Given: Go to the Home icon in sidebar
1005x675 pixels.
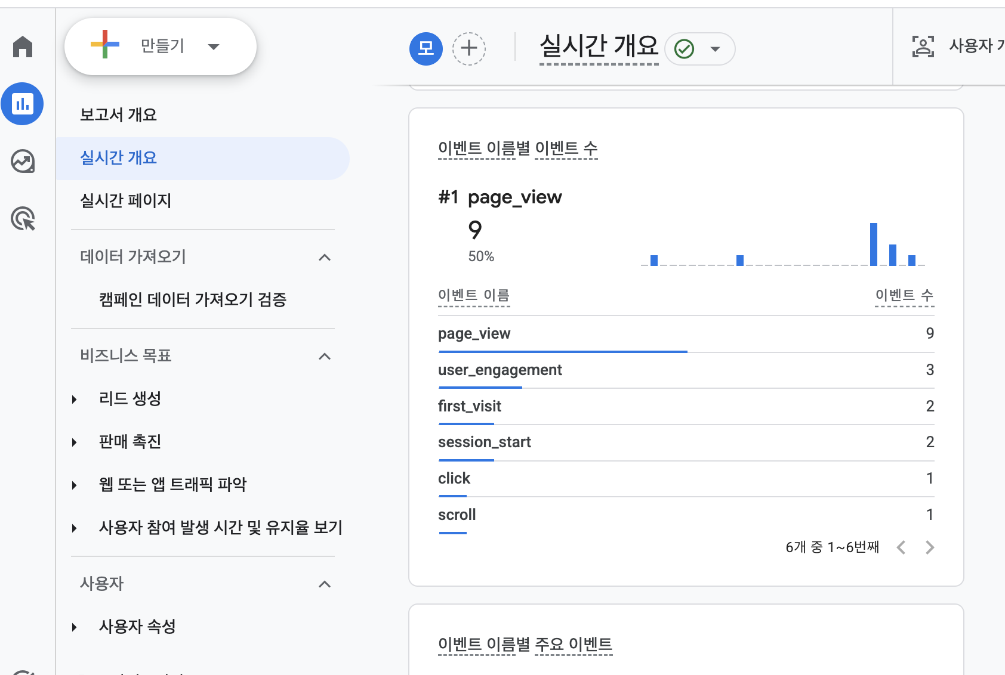Looking at the screenshot, I should point(23,47).
